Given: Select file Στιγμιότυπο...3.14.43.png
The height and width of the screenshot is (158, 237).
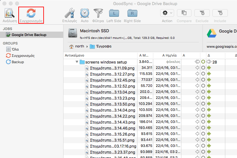Looking at the screenshot, I should coord(112,122).
